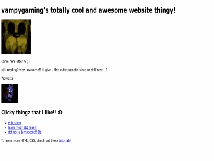Image resolution: width=214 pixels, height=161 pixels.
Task: Click the "Clicky thingz that i like!!" heading
Action: coord(29,113)
